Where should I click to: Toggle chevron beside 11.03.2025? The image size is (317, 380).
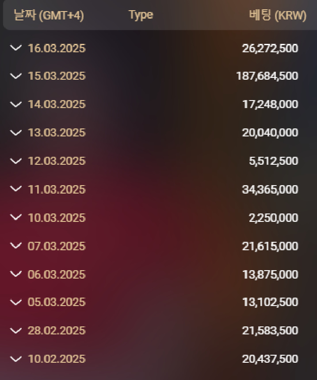tap(16, 189)
